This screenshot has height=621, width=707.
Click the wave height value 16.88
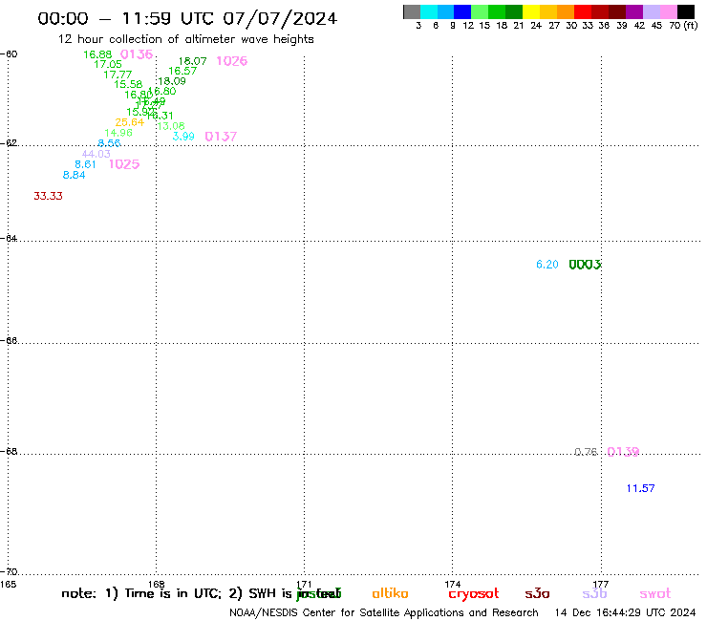tap(97, 54)
